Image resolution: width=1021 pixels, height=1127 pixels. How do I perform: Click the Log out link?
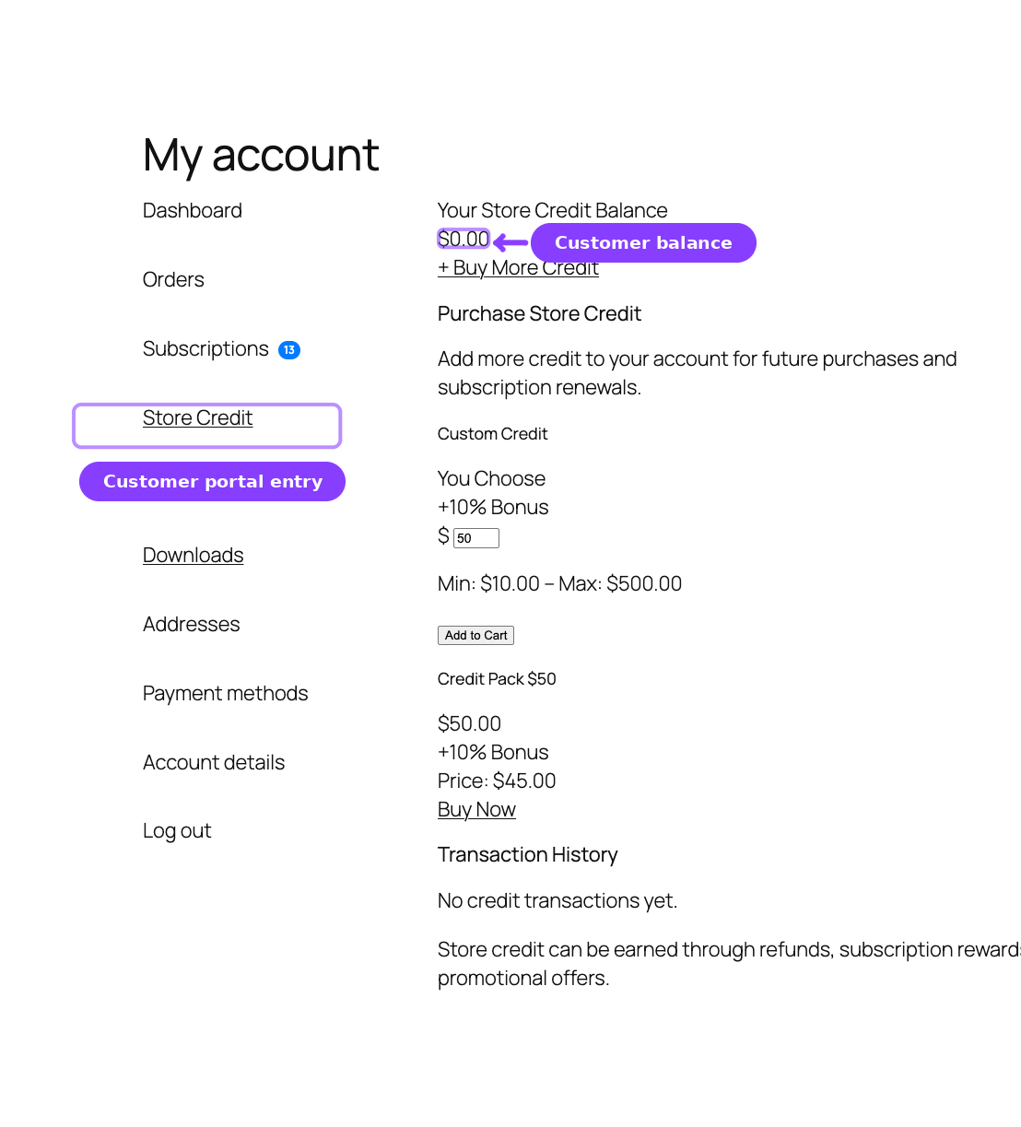(x=177, y=830)
